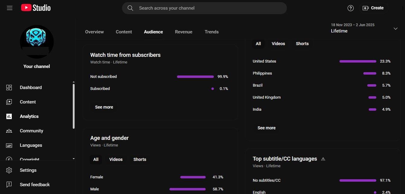
Task: Type in the channel search field
Action: pyautogui.click(x=208, y=8)
